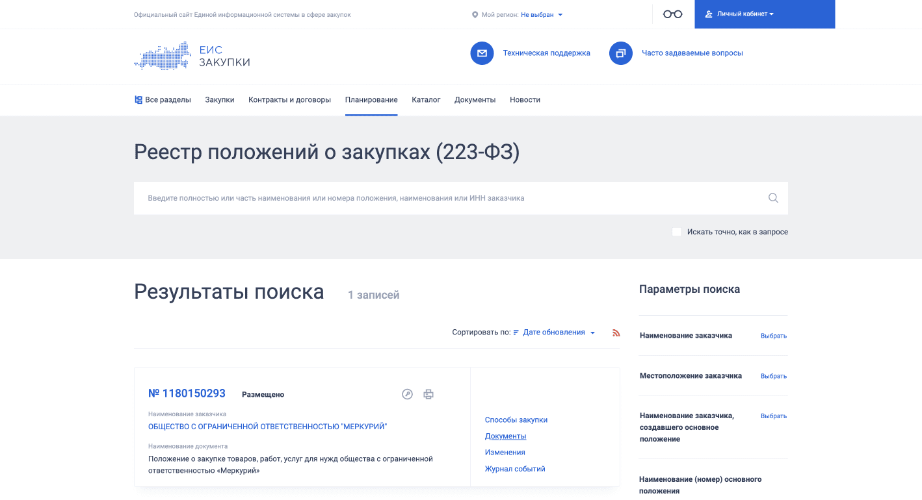
Task: Open the EIS Zakupki logo homepage
Action: pos(192,56)
